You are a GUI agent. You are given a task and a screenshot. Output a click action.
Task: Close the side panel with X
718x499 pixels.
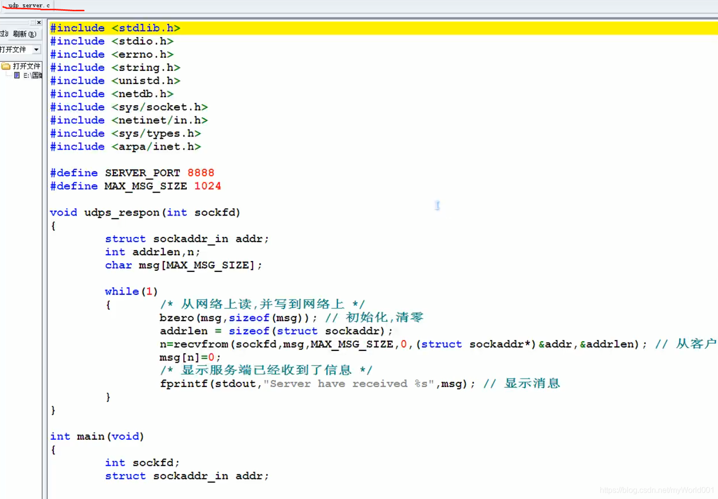click(39, 22)
